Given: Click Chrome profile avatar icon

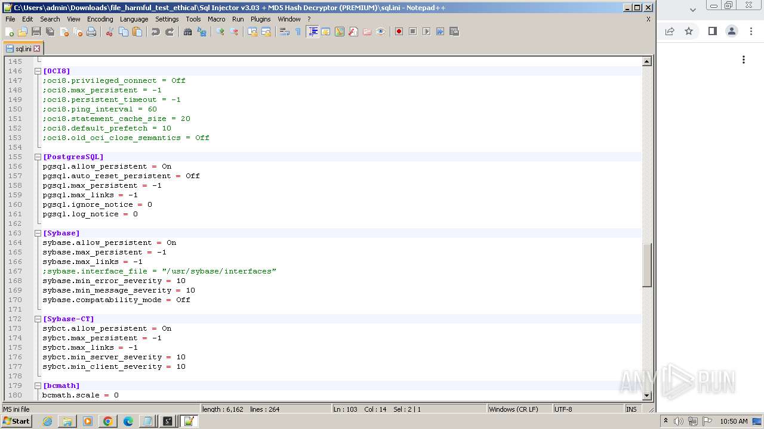Looking at the screenshot, I should [x=732, y=31].
